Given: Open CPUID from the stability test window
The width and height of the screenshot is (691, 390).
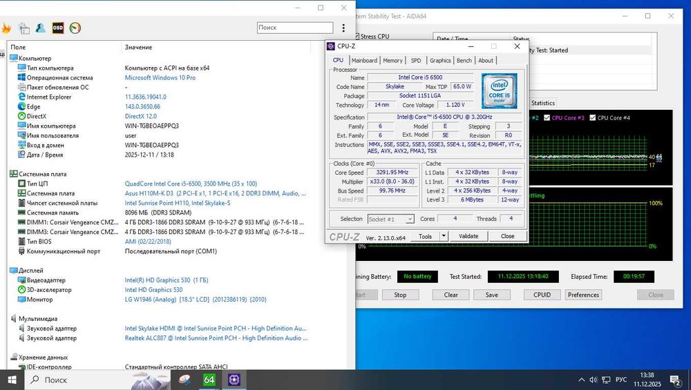Looking at the screenshot, I should point(542,295).
